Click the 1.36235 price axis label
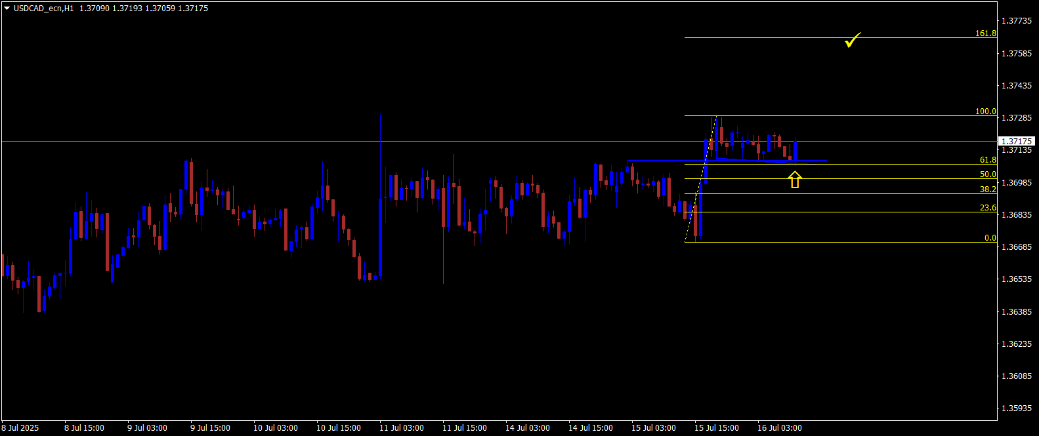The height and width of the screenshot is (436, 1039). (1016, 344)
